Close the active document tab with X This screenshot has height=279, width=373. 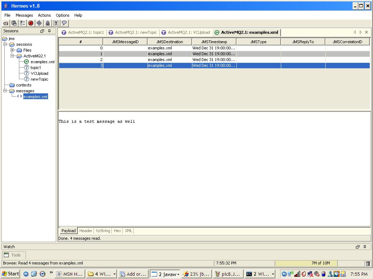point(366,32)
